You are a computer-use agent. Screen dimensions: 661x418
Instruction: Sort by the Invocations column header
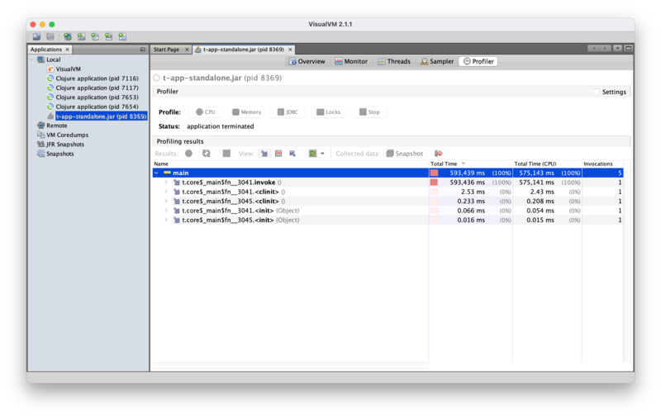pyautogui.click(x=602, y=164)
